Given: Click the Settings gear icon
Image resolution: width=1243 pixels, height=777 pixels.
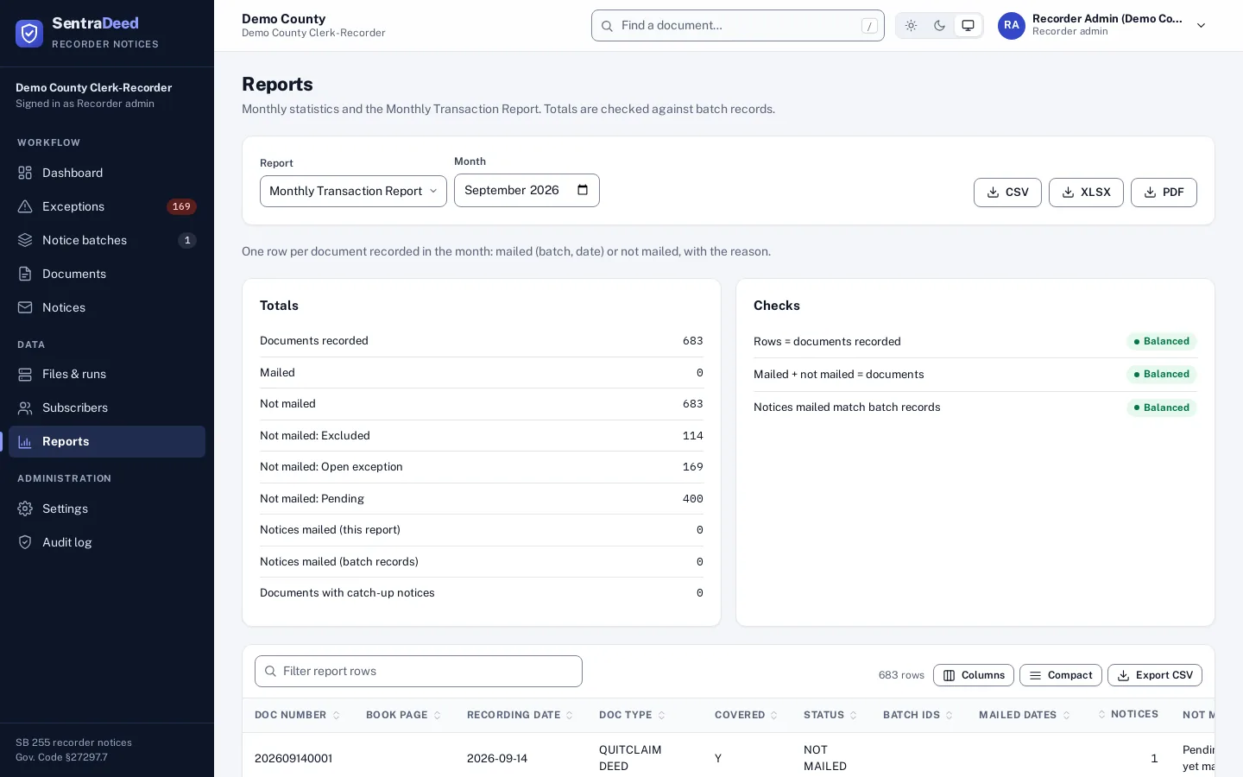Looking at the screenshot, I should [25, 509].
